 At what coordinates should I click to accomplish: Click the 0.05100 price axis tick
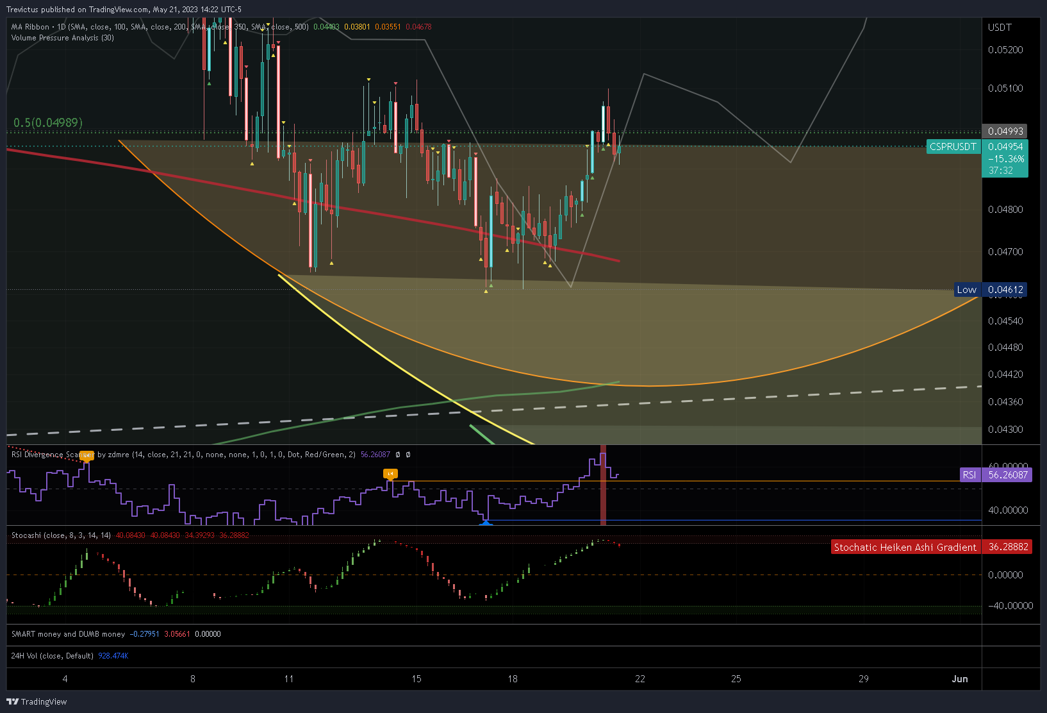pos(1005,88)
